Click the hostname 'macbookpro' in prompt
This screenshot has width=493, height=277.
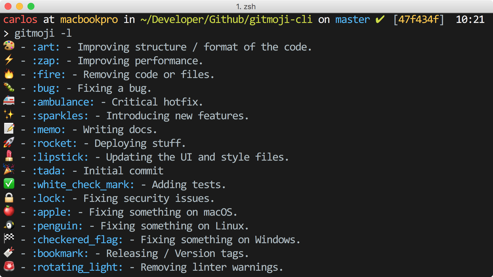pyautogui.click(x=89, y=19)
